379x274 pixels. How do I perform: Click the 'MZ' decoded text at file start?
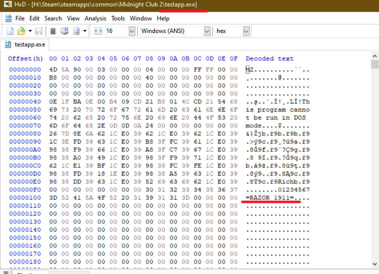(250, 70)
